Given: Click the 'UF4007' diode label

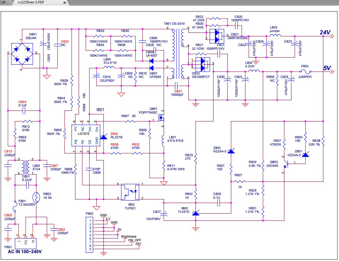Looking at the screenshot, I should [x=152, y=55].
